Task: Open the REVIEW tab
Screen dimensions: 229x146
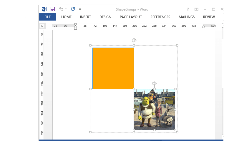Action: coord(209,17)
